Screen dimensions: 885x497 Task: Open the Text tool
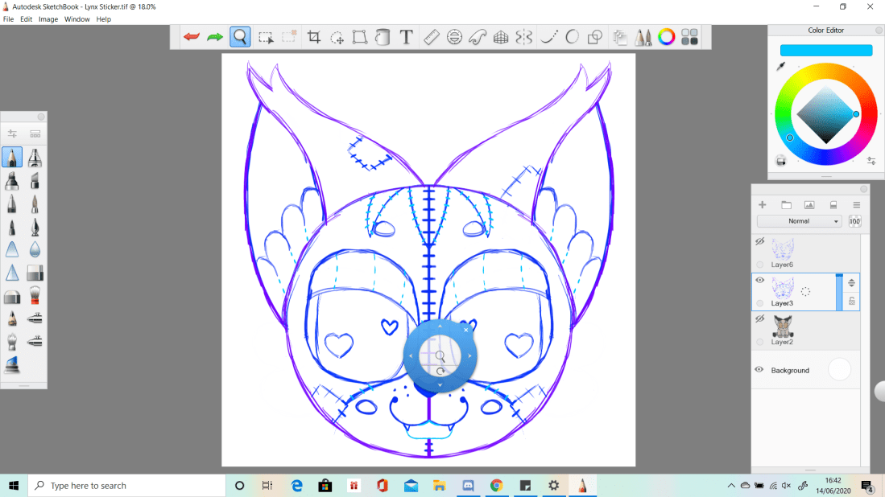coord(405,36)
